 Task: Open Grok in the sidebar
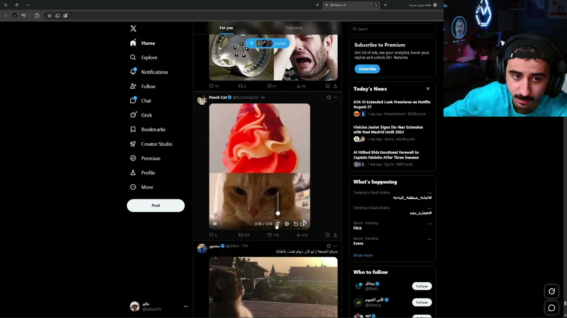141,115
